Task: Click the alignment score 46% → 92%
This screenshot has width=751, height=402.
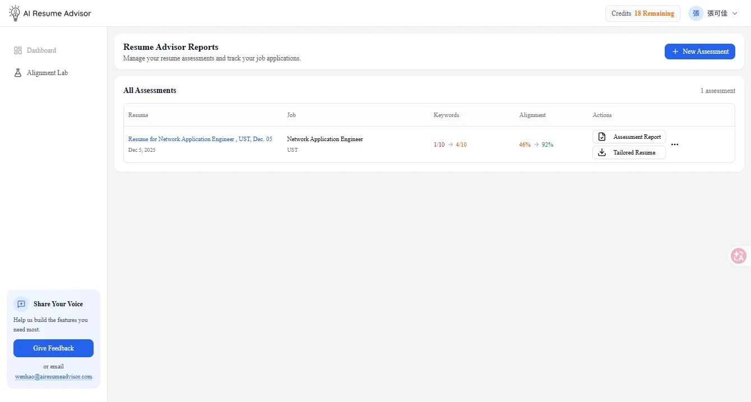Action: [x=536, y=144]
